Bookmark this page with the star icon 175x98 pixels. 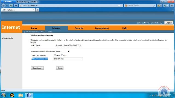point(119,5)
